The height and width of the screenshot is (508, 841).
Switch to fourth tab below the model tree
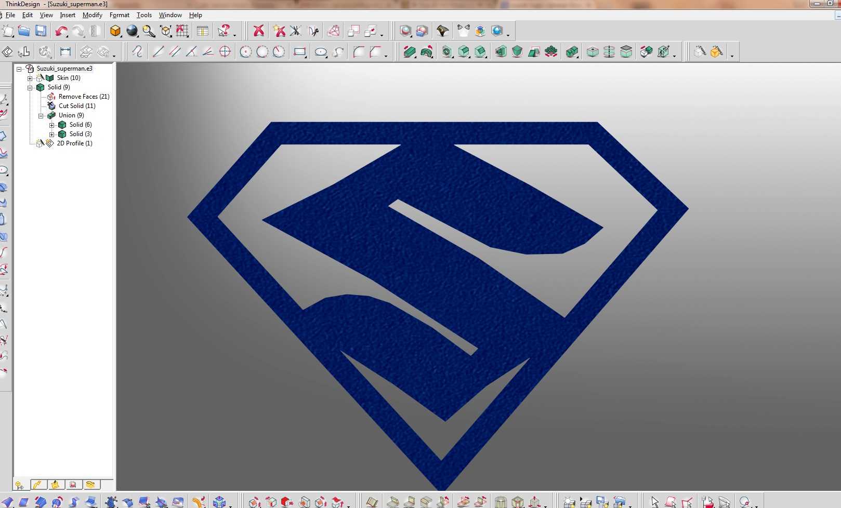73,485
